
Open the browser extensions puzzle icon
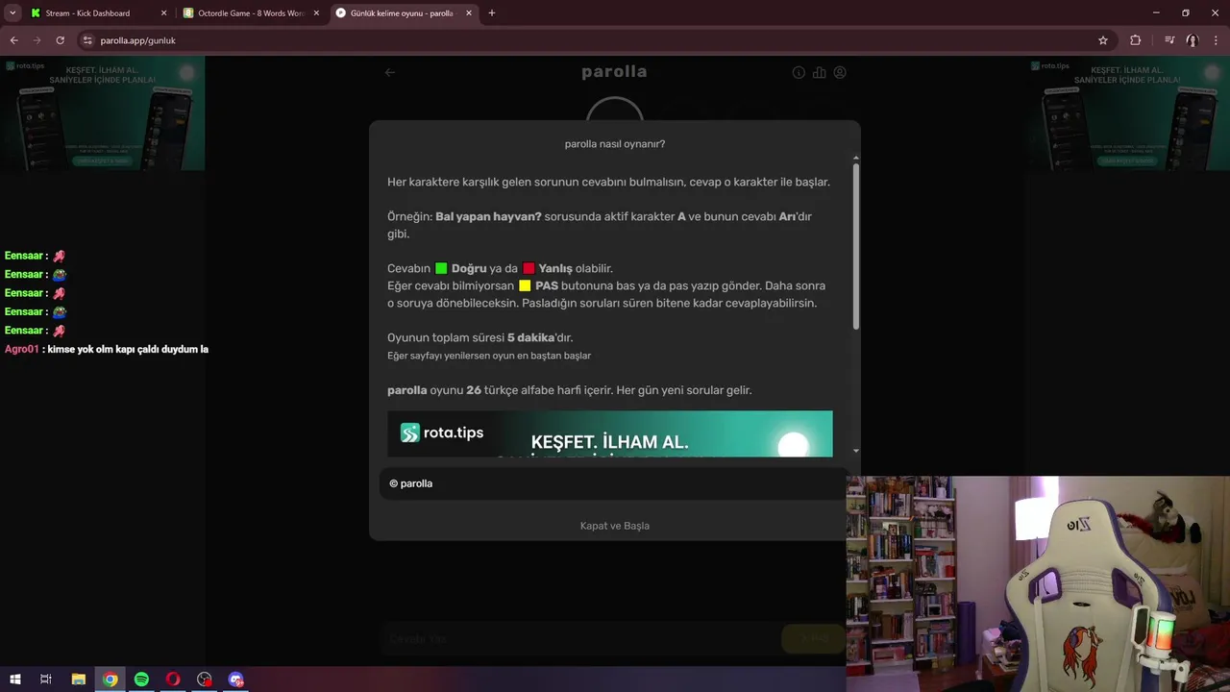tap(1136, 40)
